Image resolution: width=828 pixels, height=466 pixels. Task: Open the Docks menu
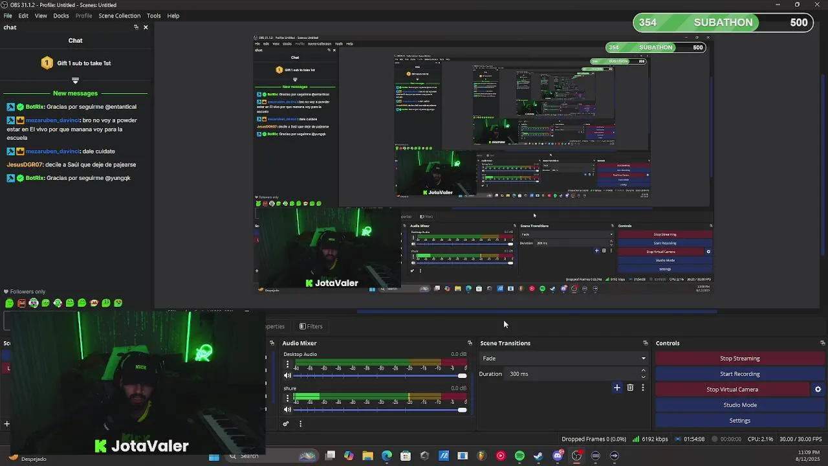[x=61, y=16]
